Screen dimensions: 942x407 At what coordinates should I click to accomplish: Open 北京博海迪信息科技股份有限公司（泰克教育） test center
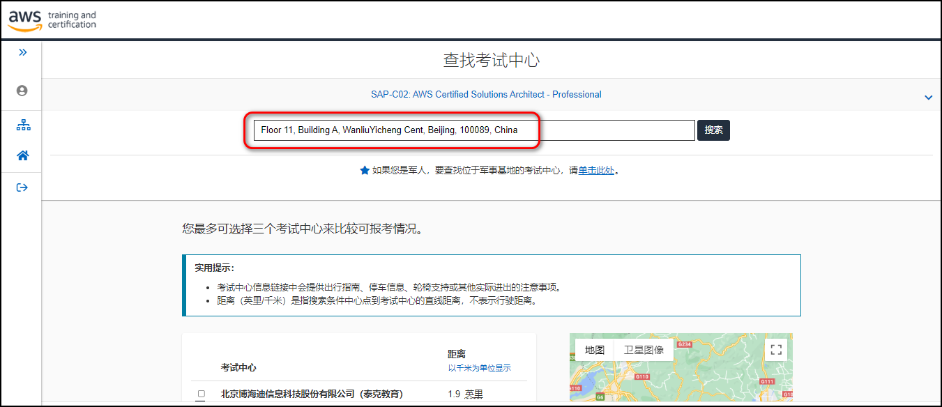pyautogui.click(x=312, y=394)
